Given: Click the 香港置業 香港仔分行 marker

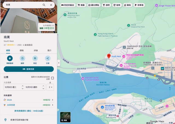Looking at the screenshot, I should (153, 68).
